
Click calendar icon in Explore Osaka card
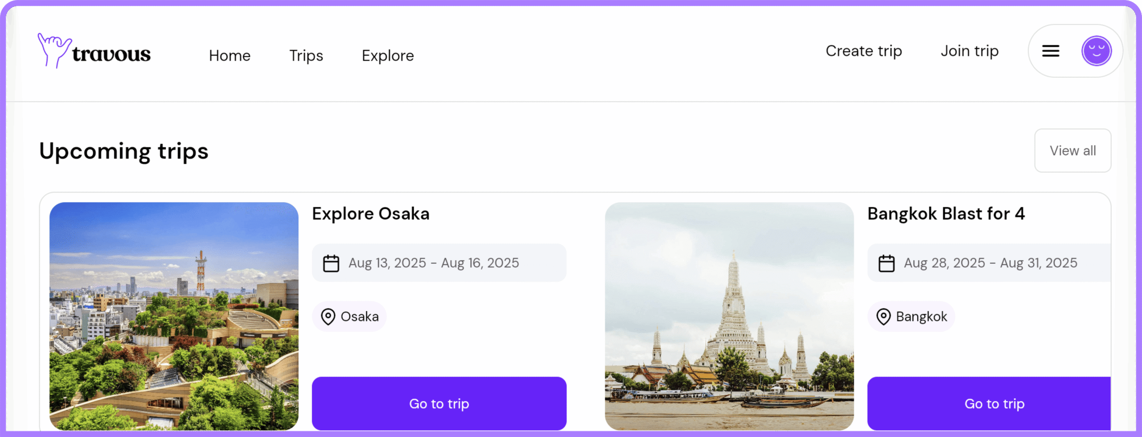(x=331, y=263)
